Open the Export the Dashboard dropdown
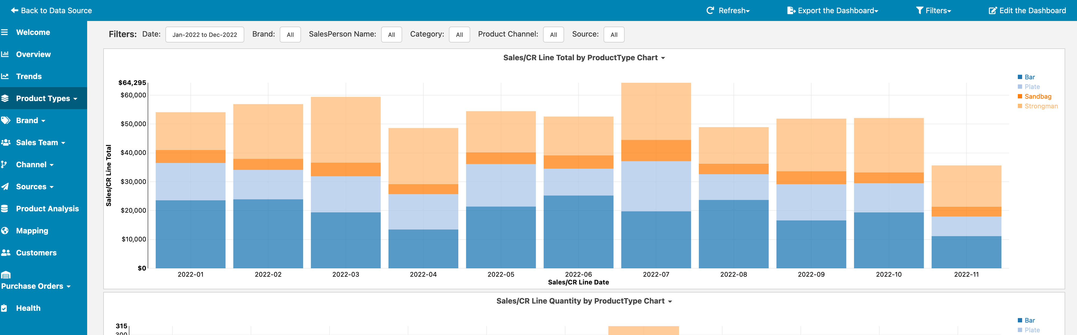Screen dimensions: 1077x335 click(x=833, y=10)
